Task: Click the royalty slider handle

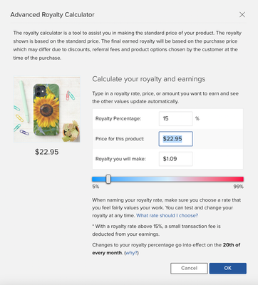Action: [108, 179]
